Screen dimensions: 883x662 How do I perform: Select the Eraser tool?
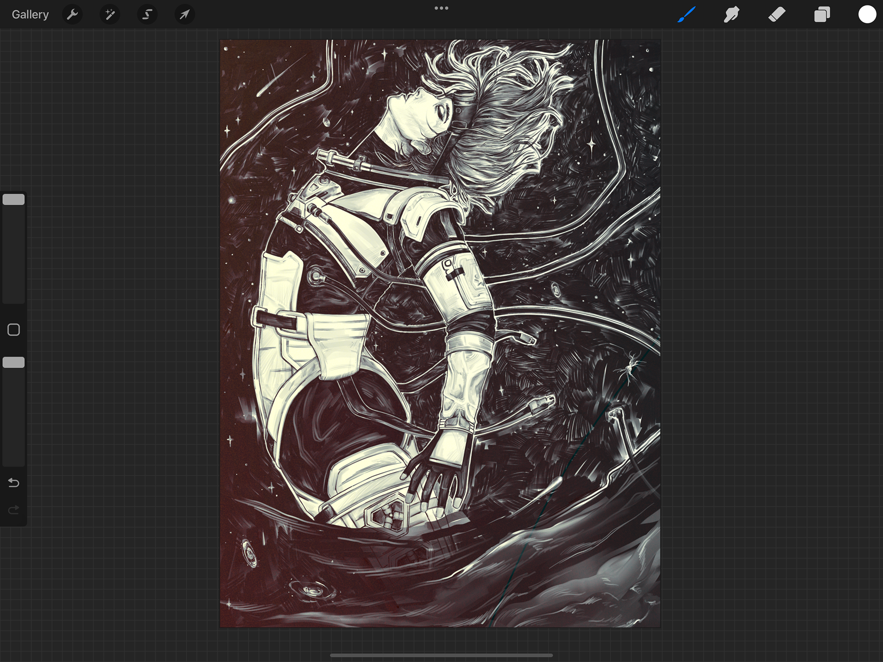777,15
